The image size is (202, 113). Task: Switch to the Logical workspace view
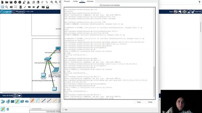tap(6, 12)
